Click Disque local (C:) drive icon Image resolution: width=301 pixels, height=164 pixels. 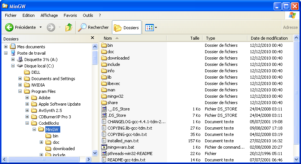click(20, 66)
